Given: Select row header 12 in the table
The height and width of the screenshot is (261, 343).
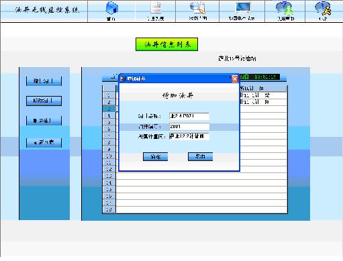Looking at the screenshot, I should coord(109,169).
